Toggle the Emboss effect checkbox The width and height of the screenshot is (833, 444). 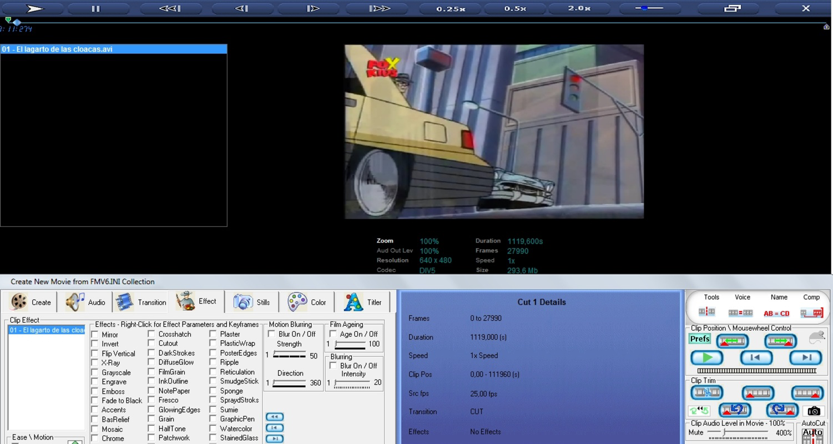click(x=95, y=391)
